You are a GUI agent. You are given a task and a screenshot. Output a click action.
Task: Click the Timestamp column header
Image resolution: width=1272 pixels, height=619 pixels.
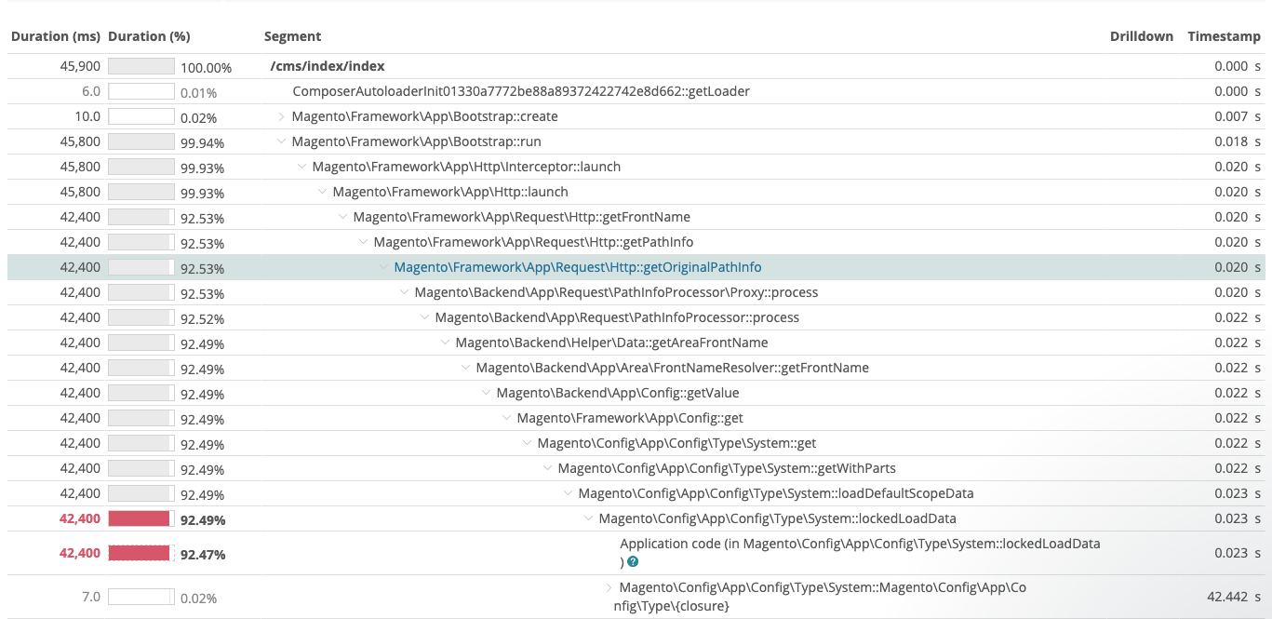pyautogui.click(x=1223, y=36)
